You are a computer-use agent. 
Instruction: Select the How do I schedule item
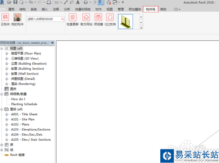click(18, 99)
